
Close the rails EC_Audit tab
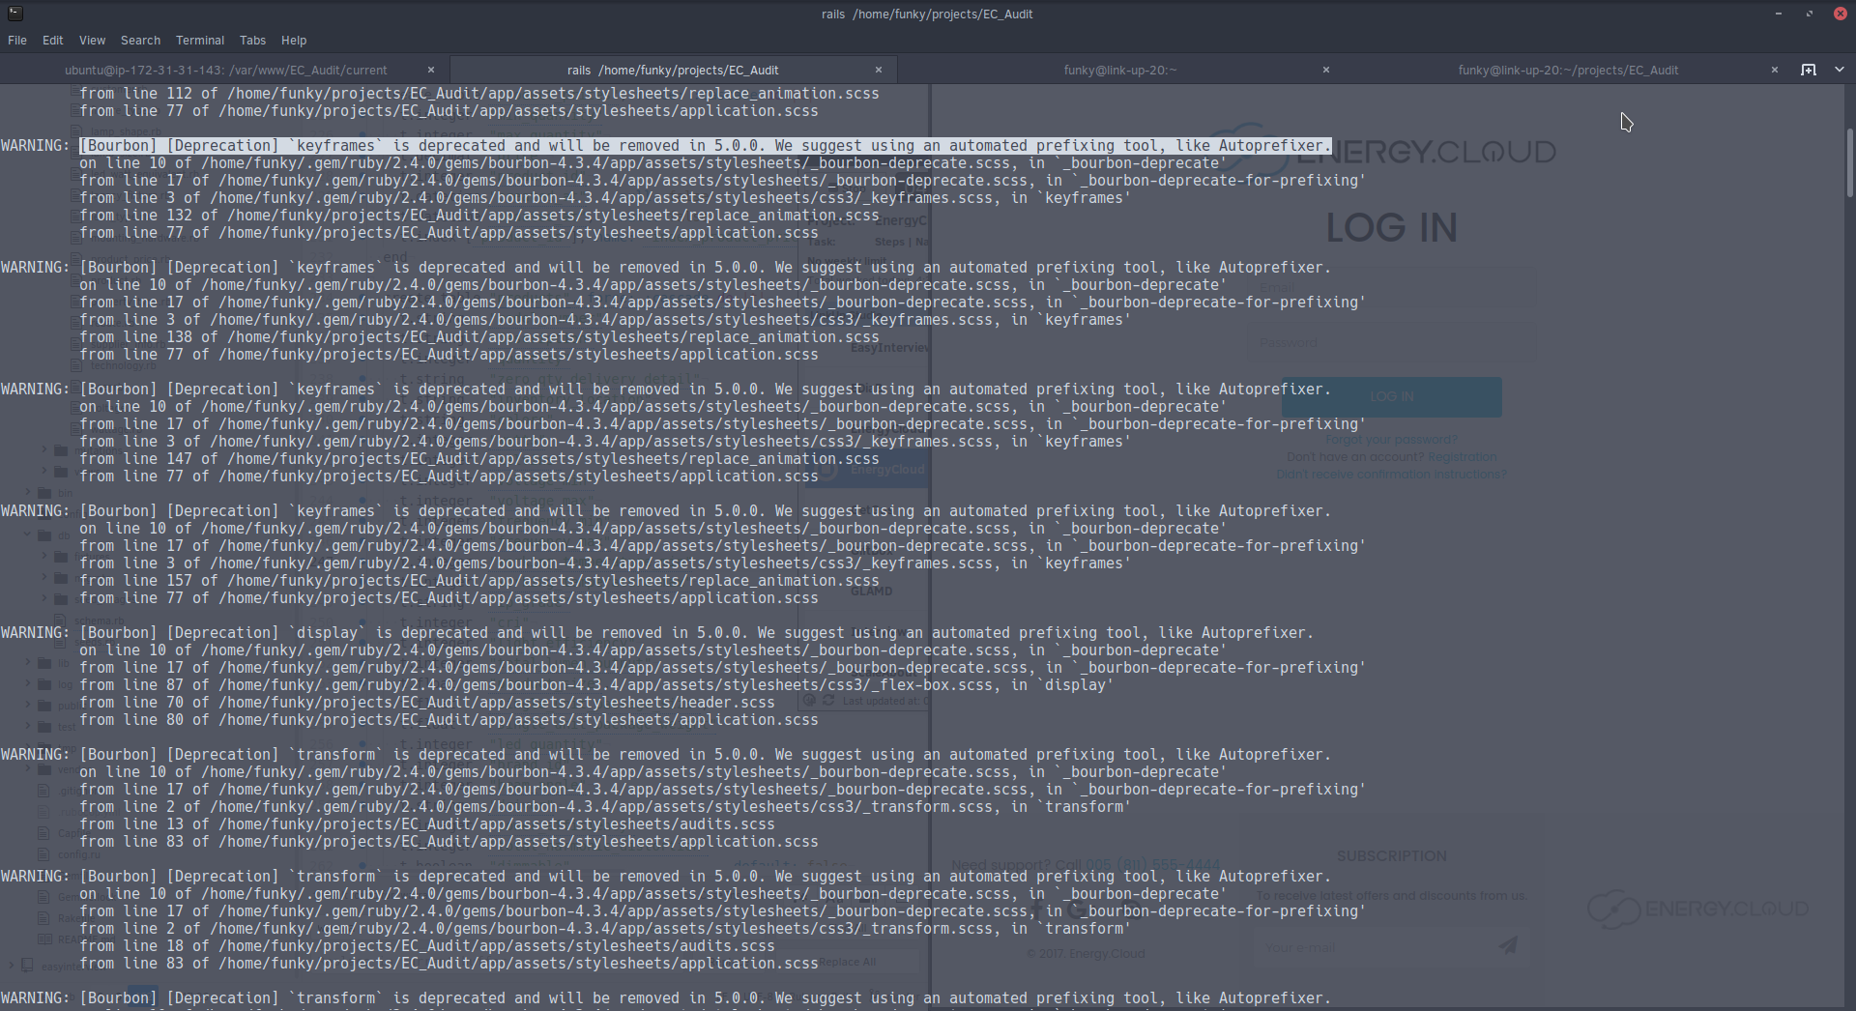(879, 70)
